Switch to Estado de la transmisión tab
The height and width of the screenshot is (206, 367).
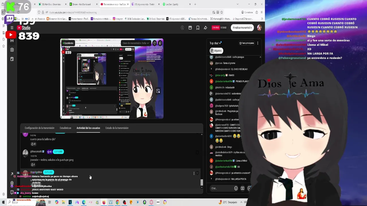click(x=117, y=128)
